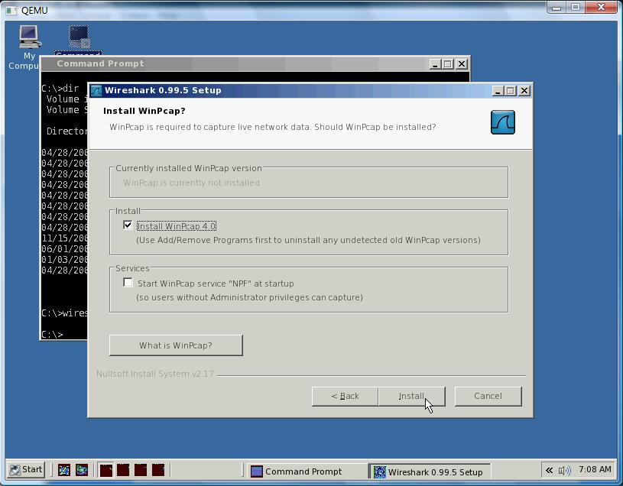623x486 pixels.
Task: Click the taskbar clock showing 7:08 AM
Action: (x=595, y=470)
